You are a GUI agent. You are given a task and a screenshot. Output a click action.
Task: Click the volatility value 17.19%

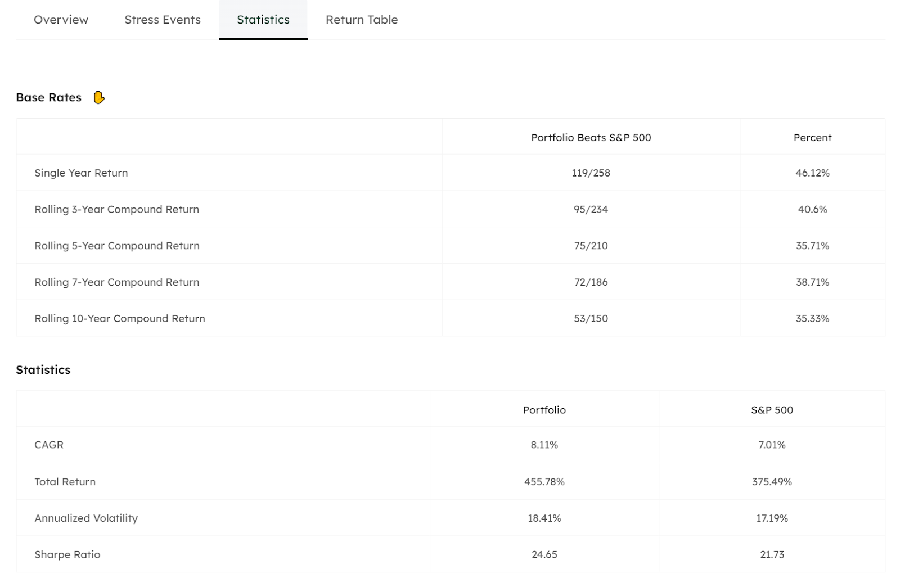point(772,518)
